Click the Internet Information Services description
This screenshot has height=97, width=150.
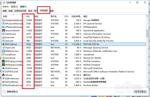click(97, 34)
